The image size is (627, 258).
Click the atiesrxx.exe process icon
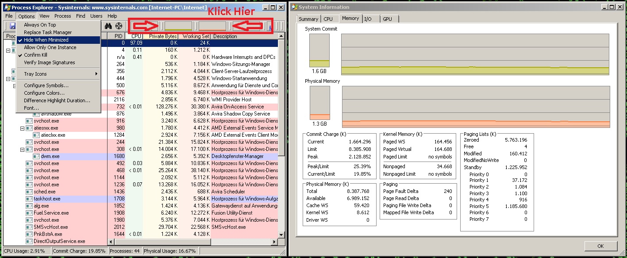(x=29, y=128)
